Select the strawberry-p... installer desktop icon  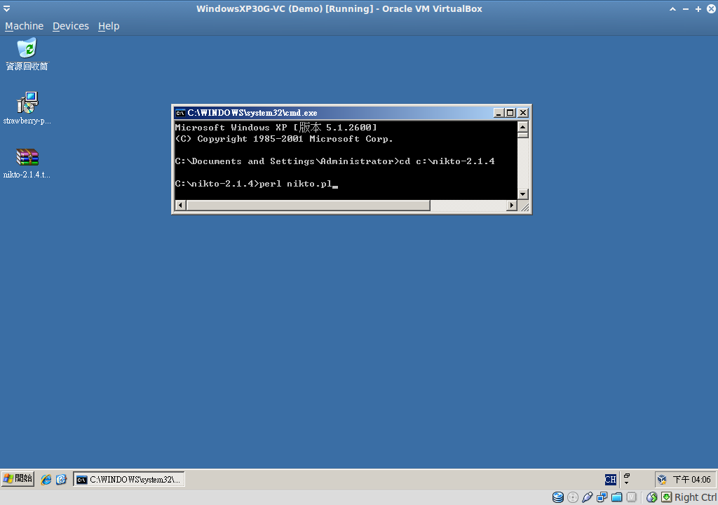pos(27,108)
